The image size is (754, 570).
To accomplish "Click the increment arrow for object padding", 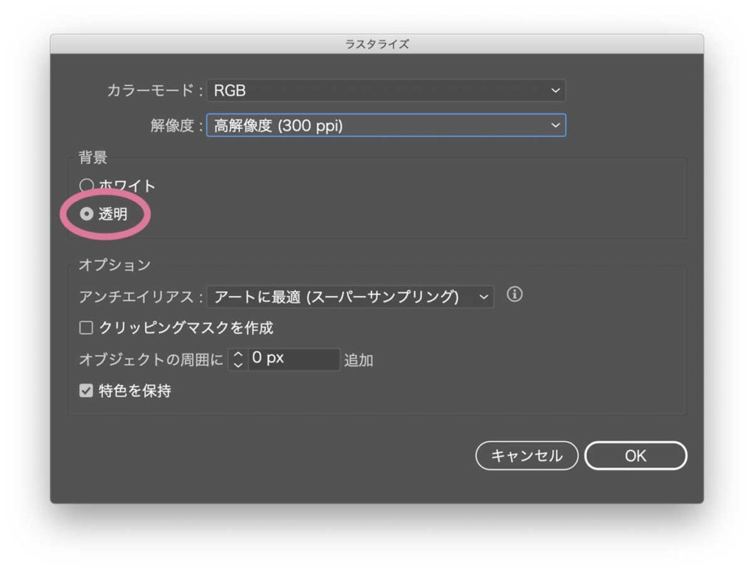I will 238,354.
